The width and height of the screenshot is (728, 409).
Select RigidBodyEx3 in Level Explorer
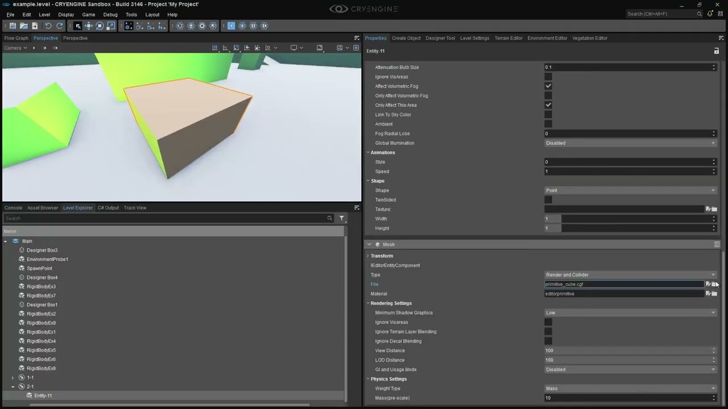[41, 287]
